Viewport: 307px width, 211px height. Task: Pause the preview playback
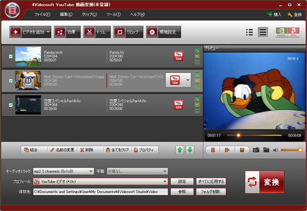click(x=213, y=150)
